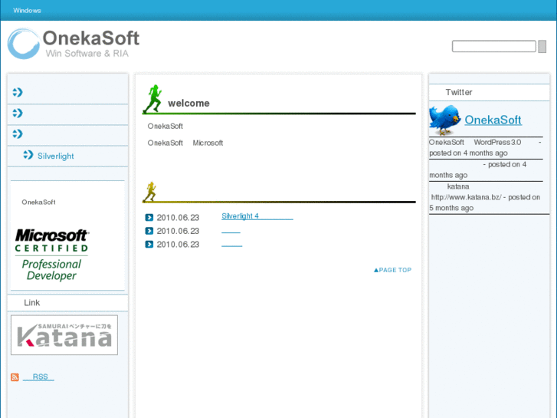The width and height of the screenshot is (557, 418).
Task: Click the yellow runner icon above the news list
Action: coord(150,192)
